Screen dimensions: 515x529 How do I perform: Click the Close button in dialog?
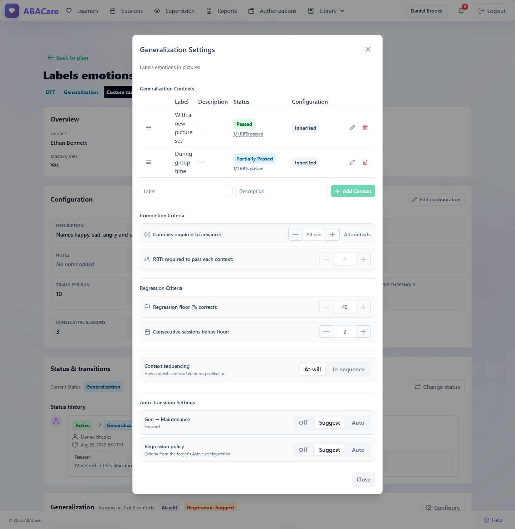[363, 479]
